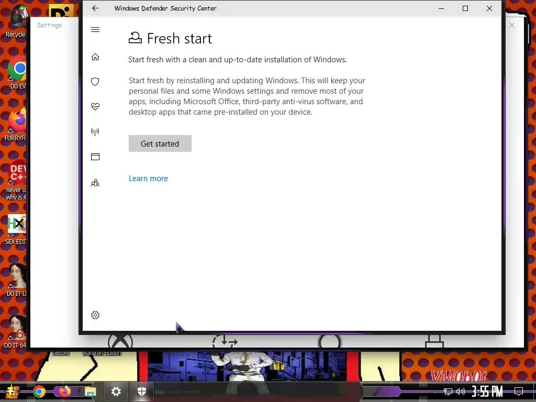Follow the Learn more link
Image resolution: width=536 pixels, height=402 pixels.
148,178
